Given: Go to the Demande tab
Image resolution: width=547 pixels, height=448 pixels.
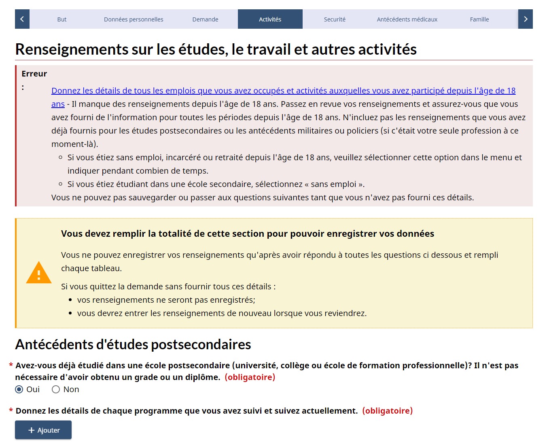Looking at the screenshot, I should coord(205,19).
